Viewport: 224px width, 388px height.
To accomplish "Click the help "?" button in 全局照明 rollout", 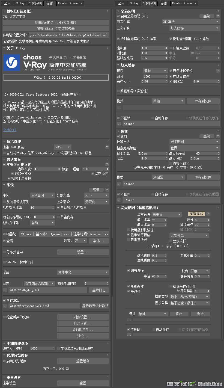I will (x=218, y=16).
